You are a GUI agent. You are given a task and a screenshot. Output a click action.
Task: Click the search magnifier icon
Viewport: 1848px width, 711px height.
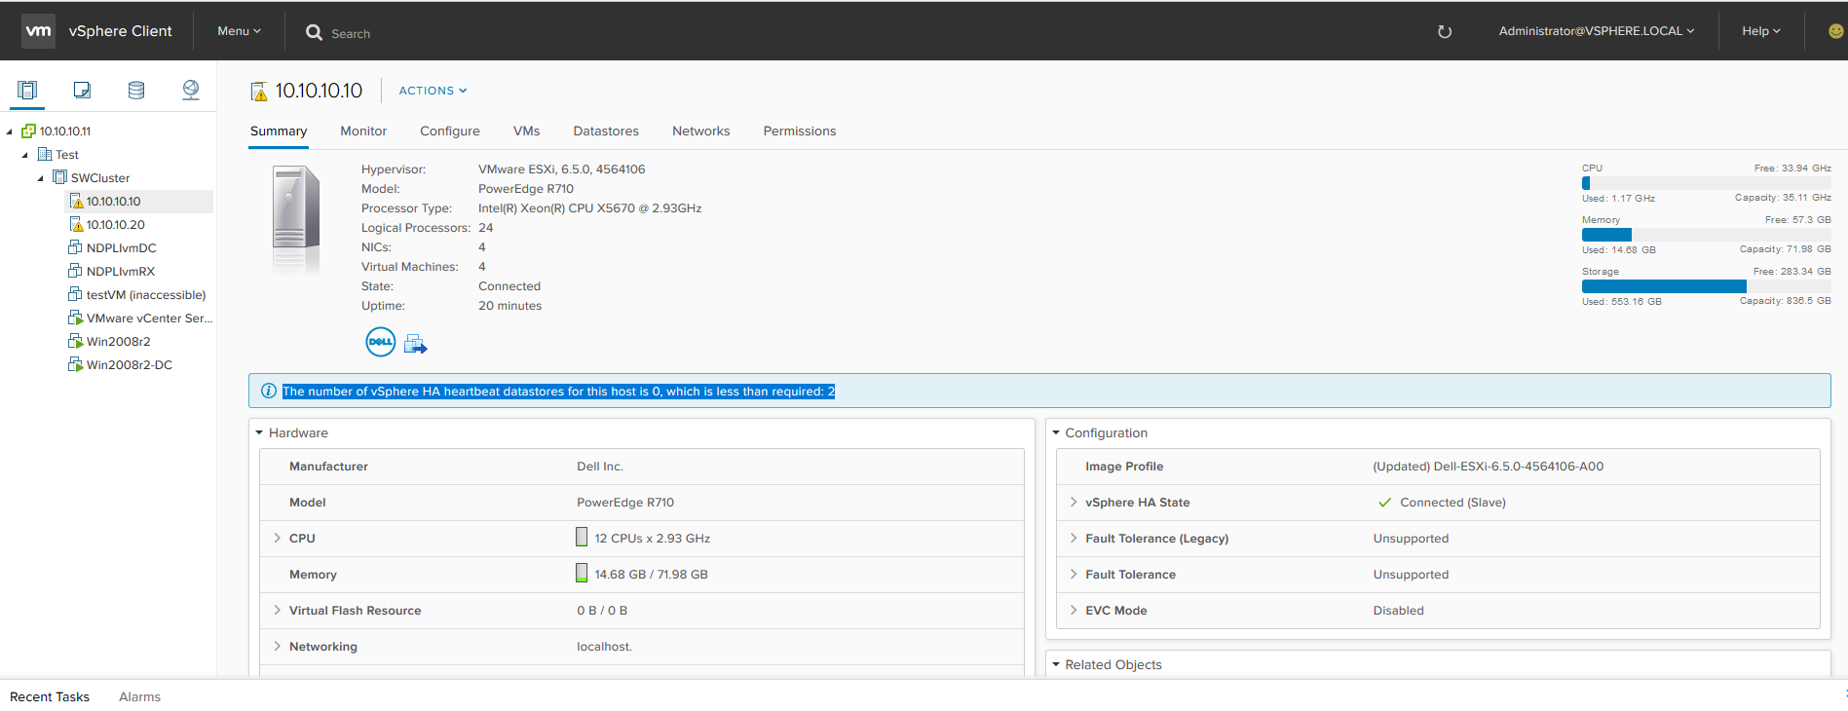tap(314, 32)
